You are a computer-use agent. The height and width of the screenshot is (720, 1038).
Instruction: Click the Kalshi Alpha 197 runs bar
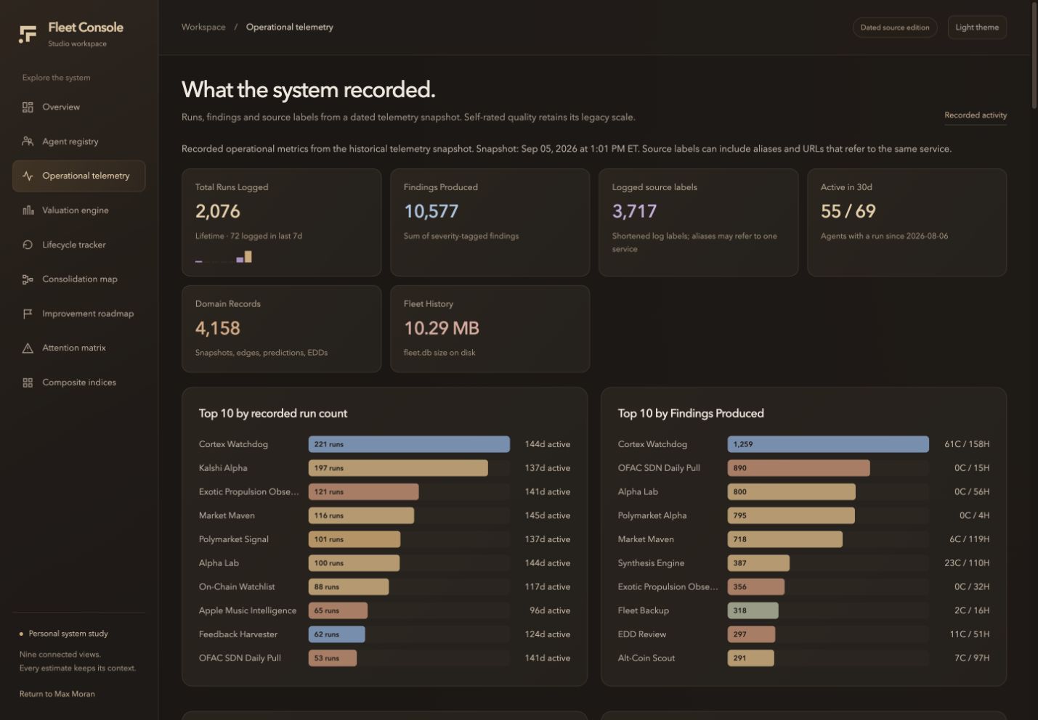pyautogui.click(x=398, y=468)
